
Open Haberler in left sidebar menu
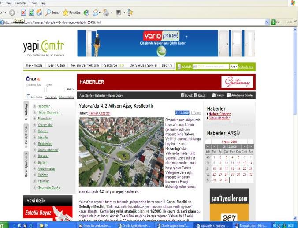(x=44, y=106)
